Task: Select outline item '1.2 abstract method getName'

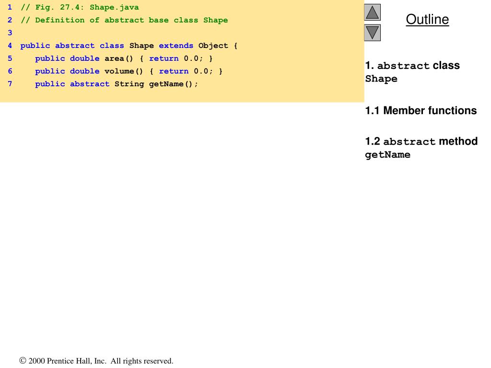Action: (x=421, y=148)
